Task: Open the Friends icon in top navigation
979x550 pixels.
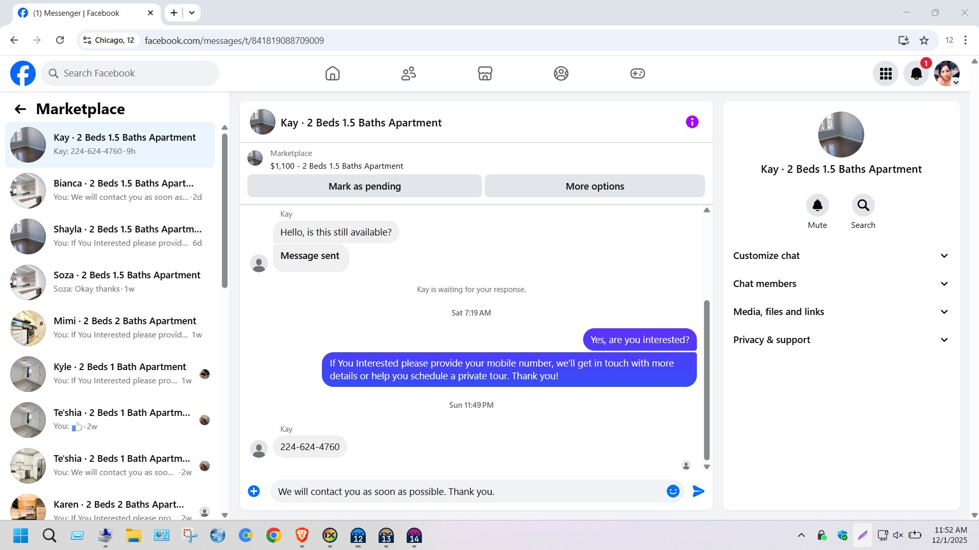Action: 409,73
